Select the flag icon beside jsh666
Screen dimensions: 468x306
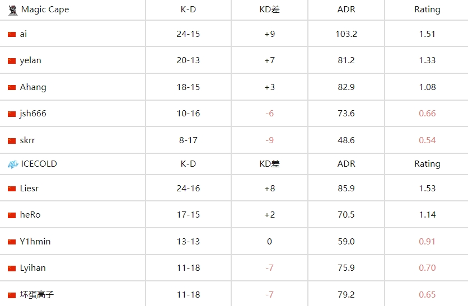point(12,114)
